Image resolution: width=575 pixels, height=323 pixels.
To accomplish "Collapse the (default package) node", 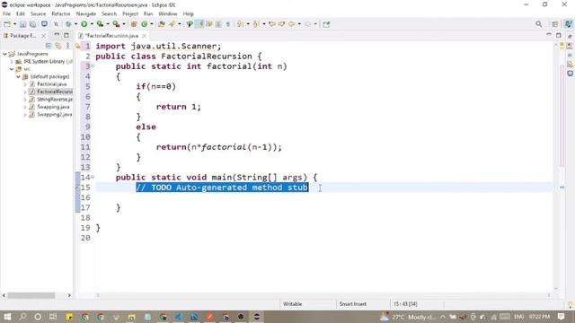I will click(x=18, y=77).
